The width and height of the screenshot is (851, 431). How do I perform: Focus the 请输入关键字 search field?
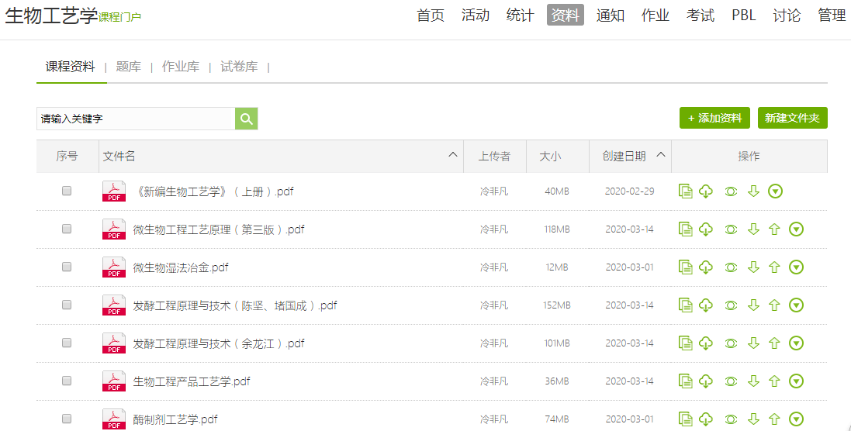click(136, 119)
